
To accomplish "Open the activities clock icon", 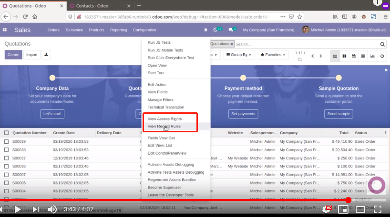I will click(217, 30).
